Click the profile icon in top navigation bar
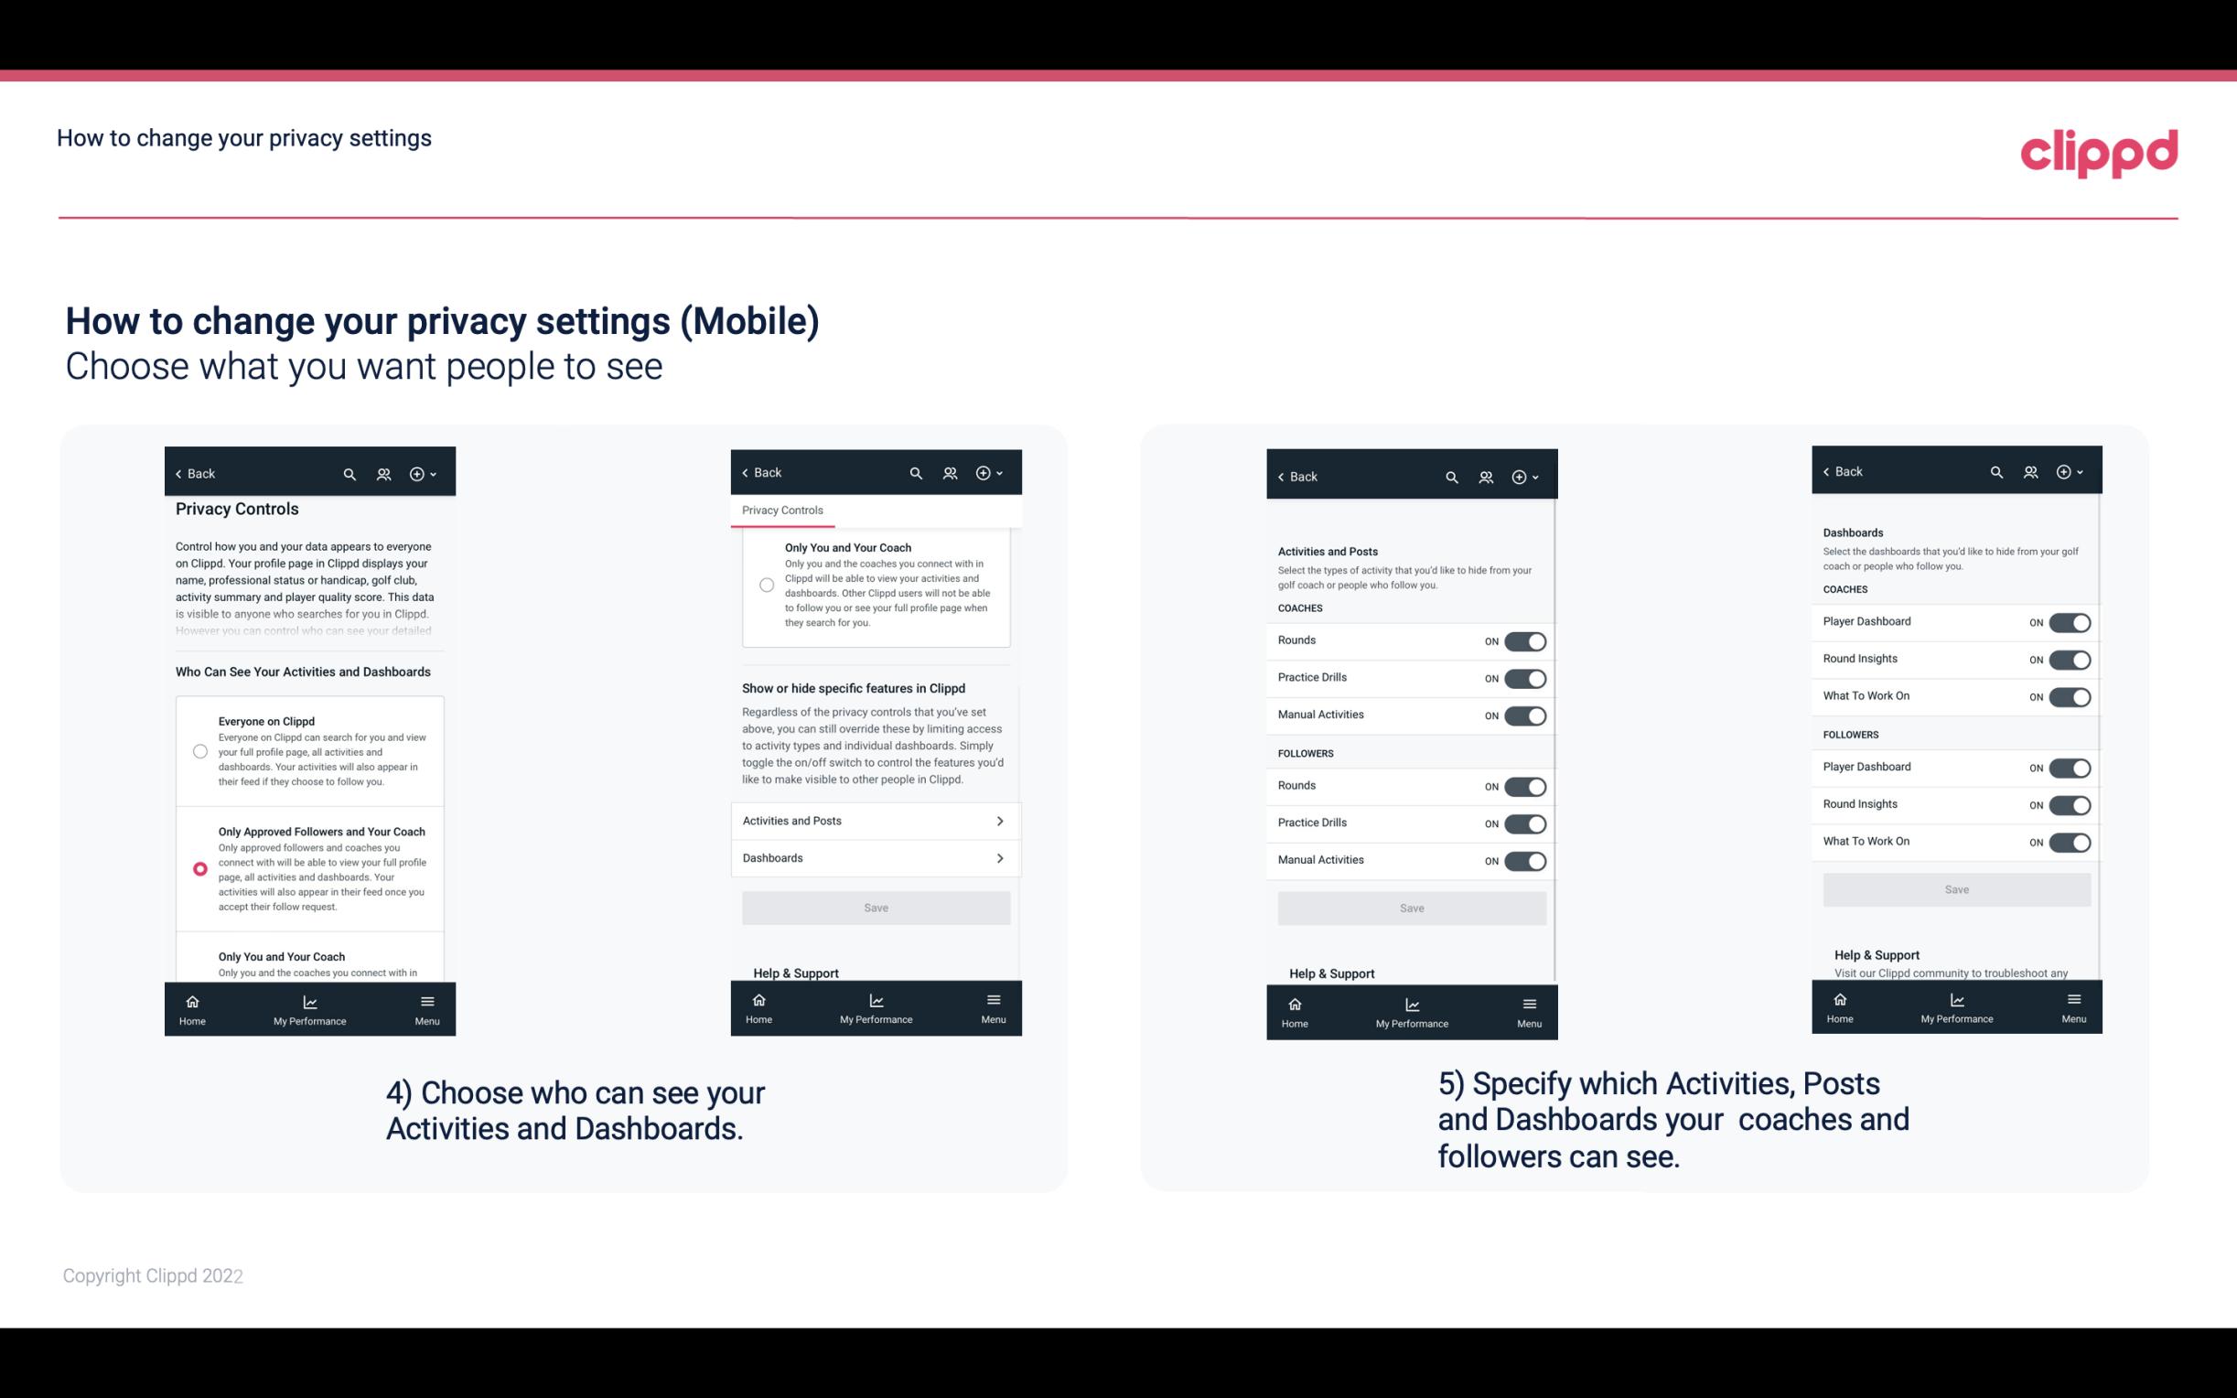The width and height of the screenshot is (2237, 1398). click(383, 472)
